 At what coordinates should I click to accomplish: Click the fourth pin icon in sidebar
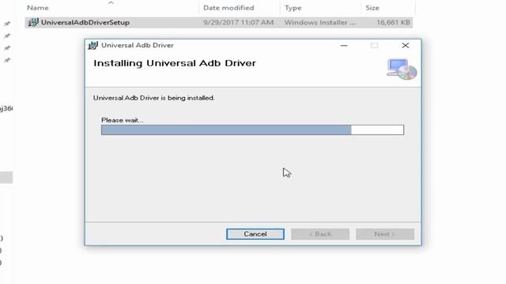click(x=7, y=60)
